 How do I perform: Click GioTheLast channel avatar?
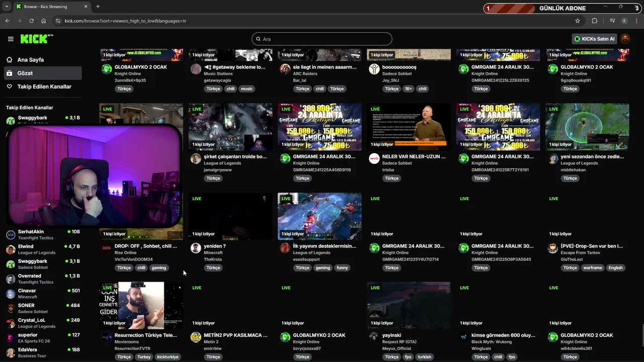coord(553,248)
